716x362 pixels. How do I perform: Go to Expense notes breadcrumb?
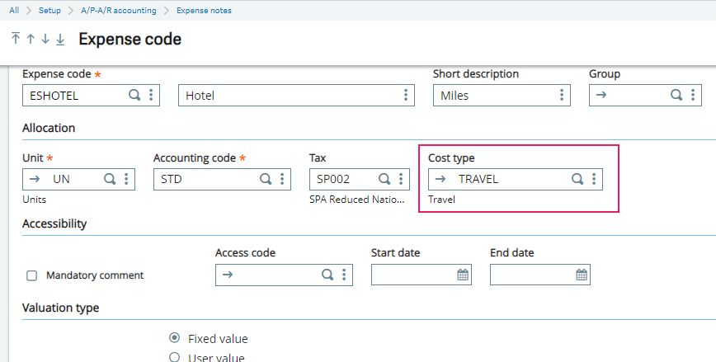pyautogui.click(x=204, y=11)
